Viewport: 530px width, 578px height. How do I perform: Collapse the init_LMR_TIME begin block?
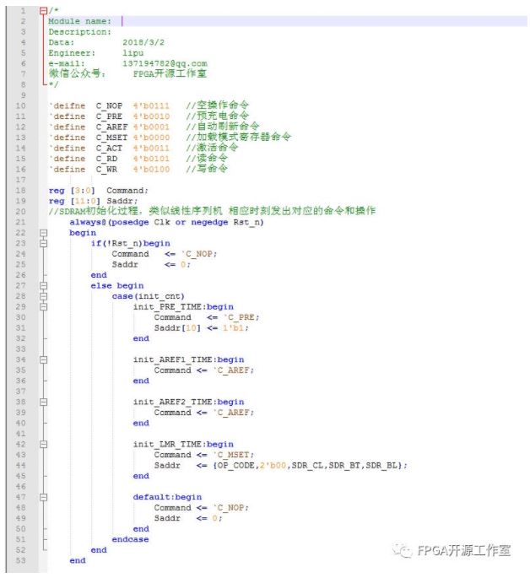(44, 444)
